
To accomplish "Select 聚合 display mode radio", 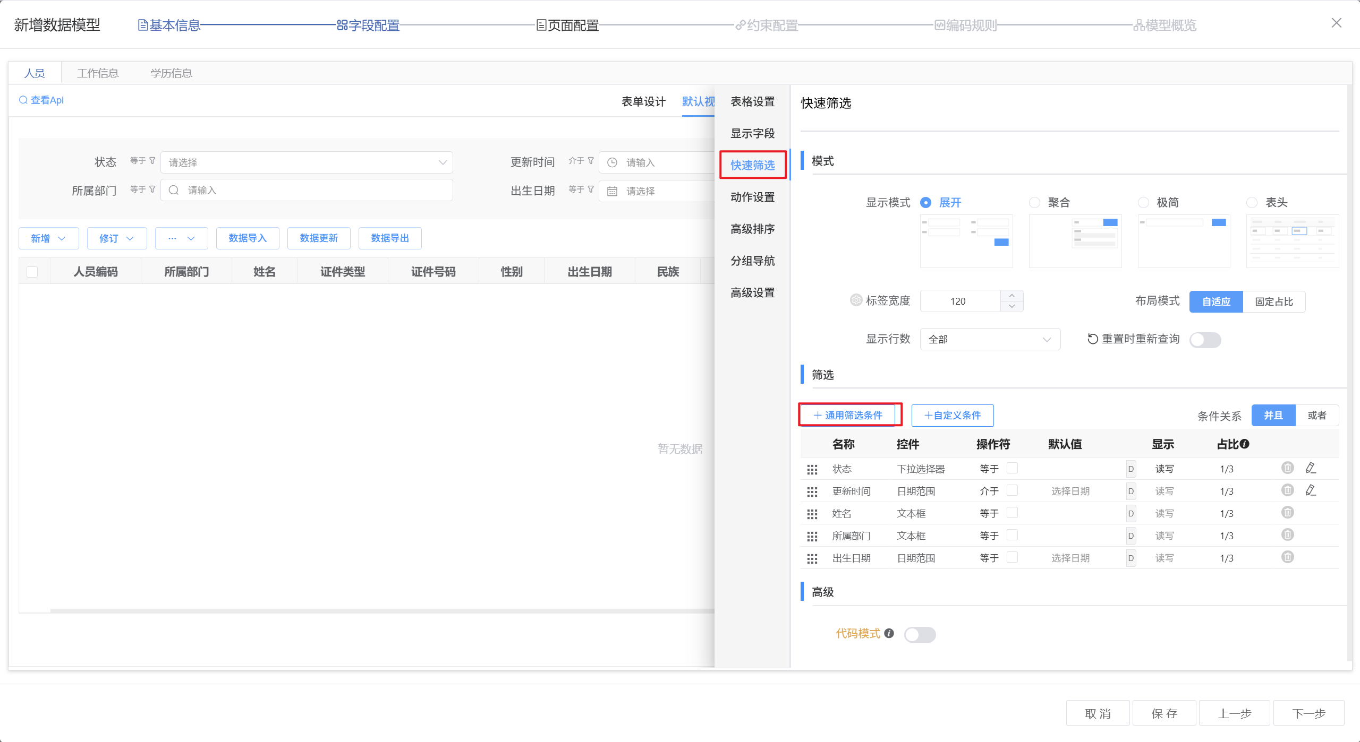I will (x=1034, y=202).
